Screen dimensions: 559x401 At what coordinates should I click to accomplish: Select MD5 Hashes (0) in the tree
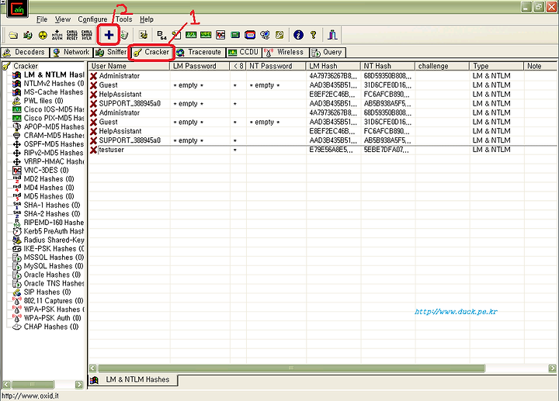coord(48,196)
